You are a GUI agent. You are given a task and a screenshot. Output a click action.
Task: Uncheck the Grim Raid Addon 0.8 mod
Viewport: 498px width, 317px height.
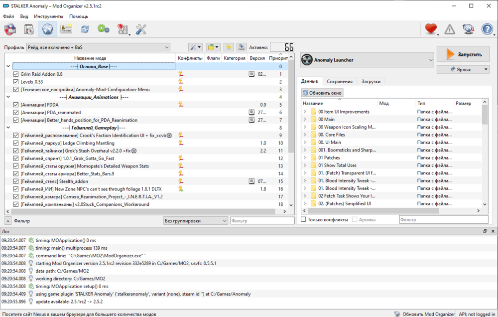[16, 74]
